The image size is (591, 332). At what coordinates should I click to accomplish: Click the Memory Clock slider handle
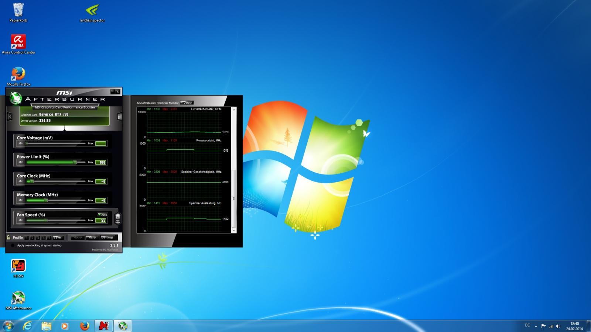(x=46, y=200)
